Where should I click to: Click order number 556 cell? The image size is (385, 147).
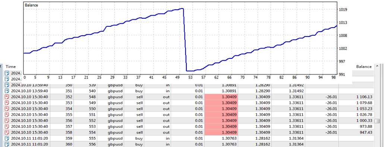coord(92,144)
